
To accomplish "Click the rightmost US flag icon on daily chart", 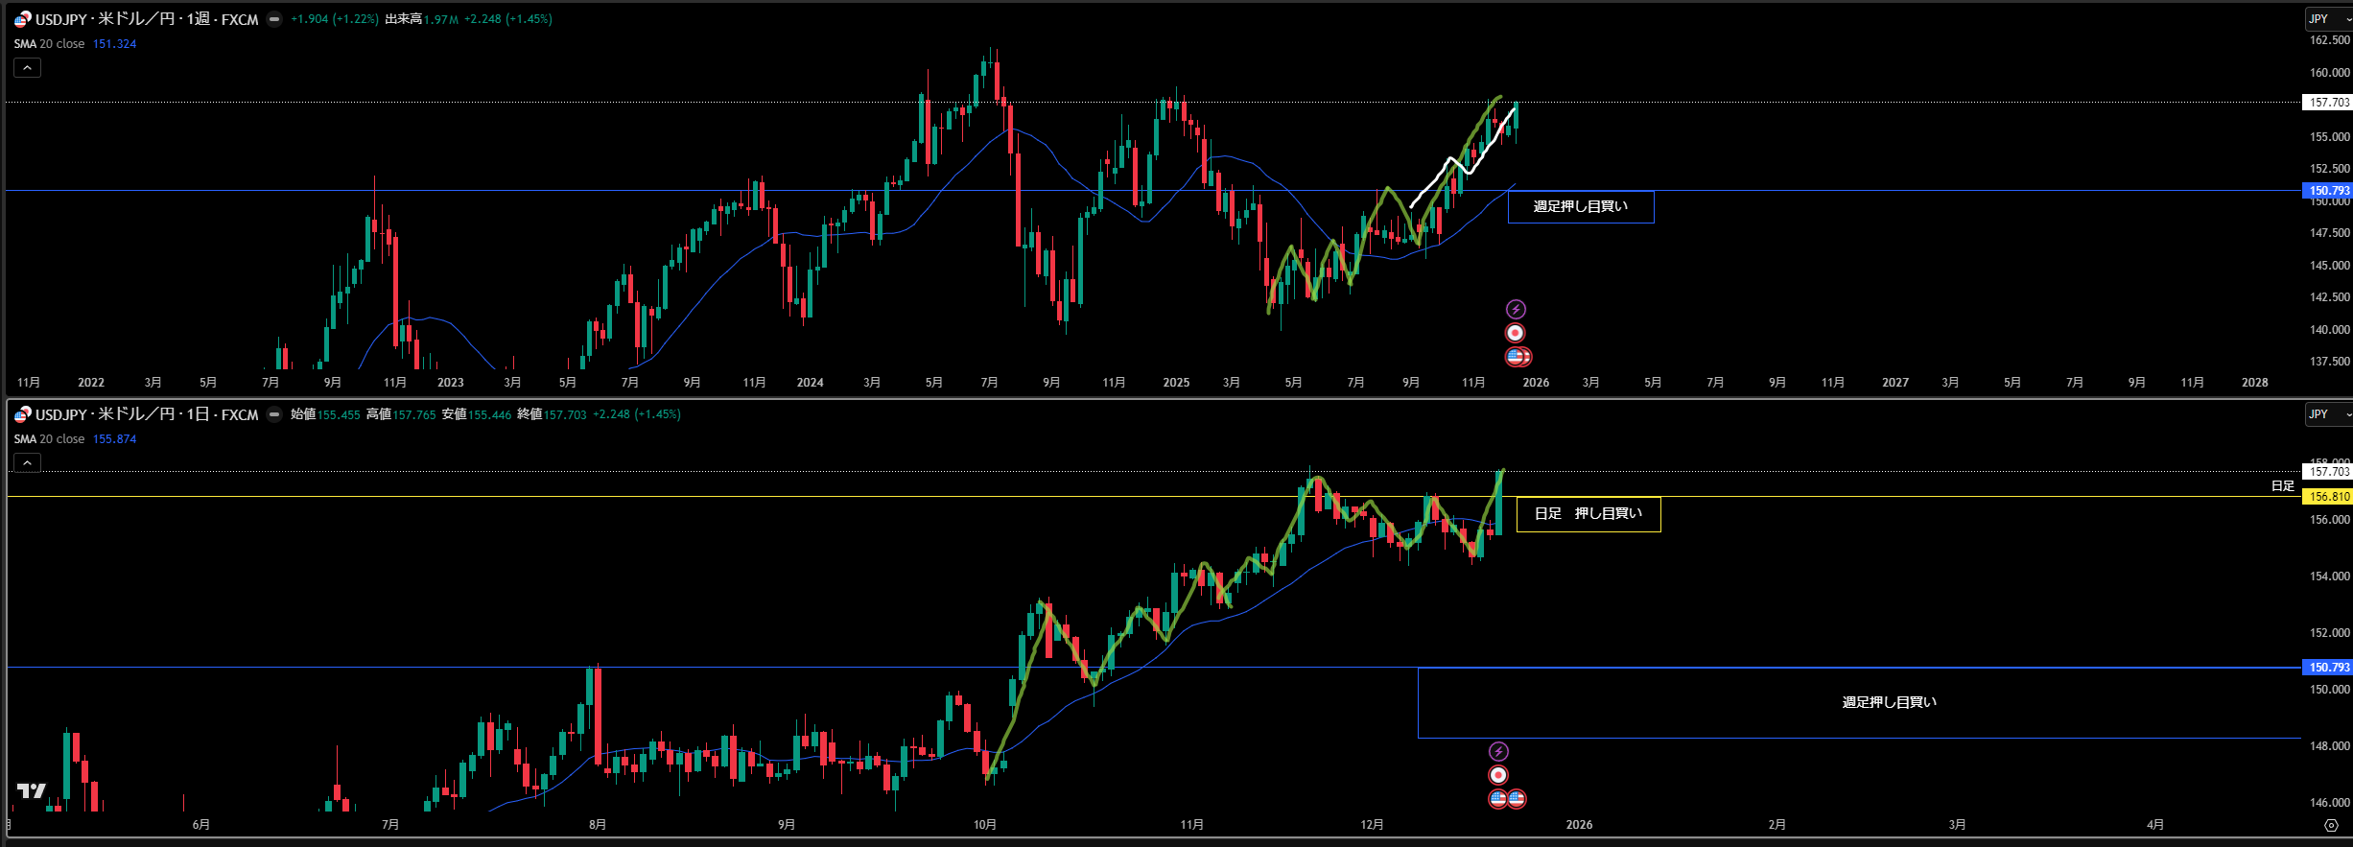I will point(1517,798).
